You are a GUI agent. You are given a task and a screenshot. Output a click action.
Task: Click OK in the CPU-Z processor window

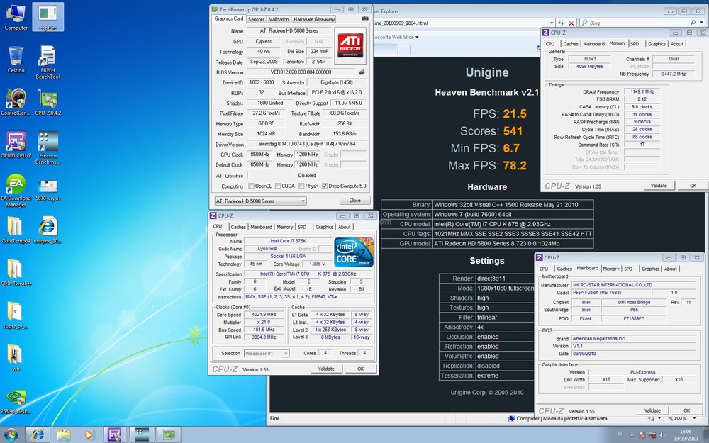360,369
